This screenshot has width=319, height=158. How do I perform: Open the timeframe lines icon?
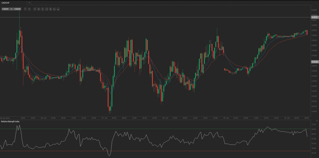point(42,9)
